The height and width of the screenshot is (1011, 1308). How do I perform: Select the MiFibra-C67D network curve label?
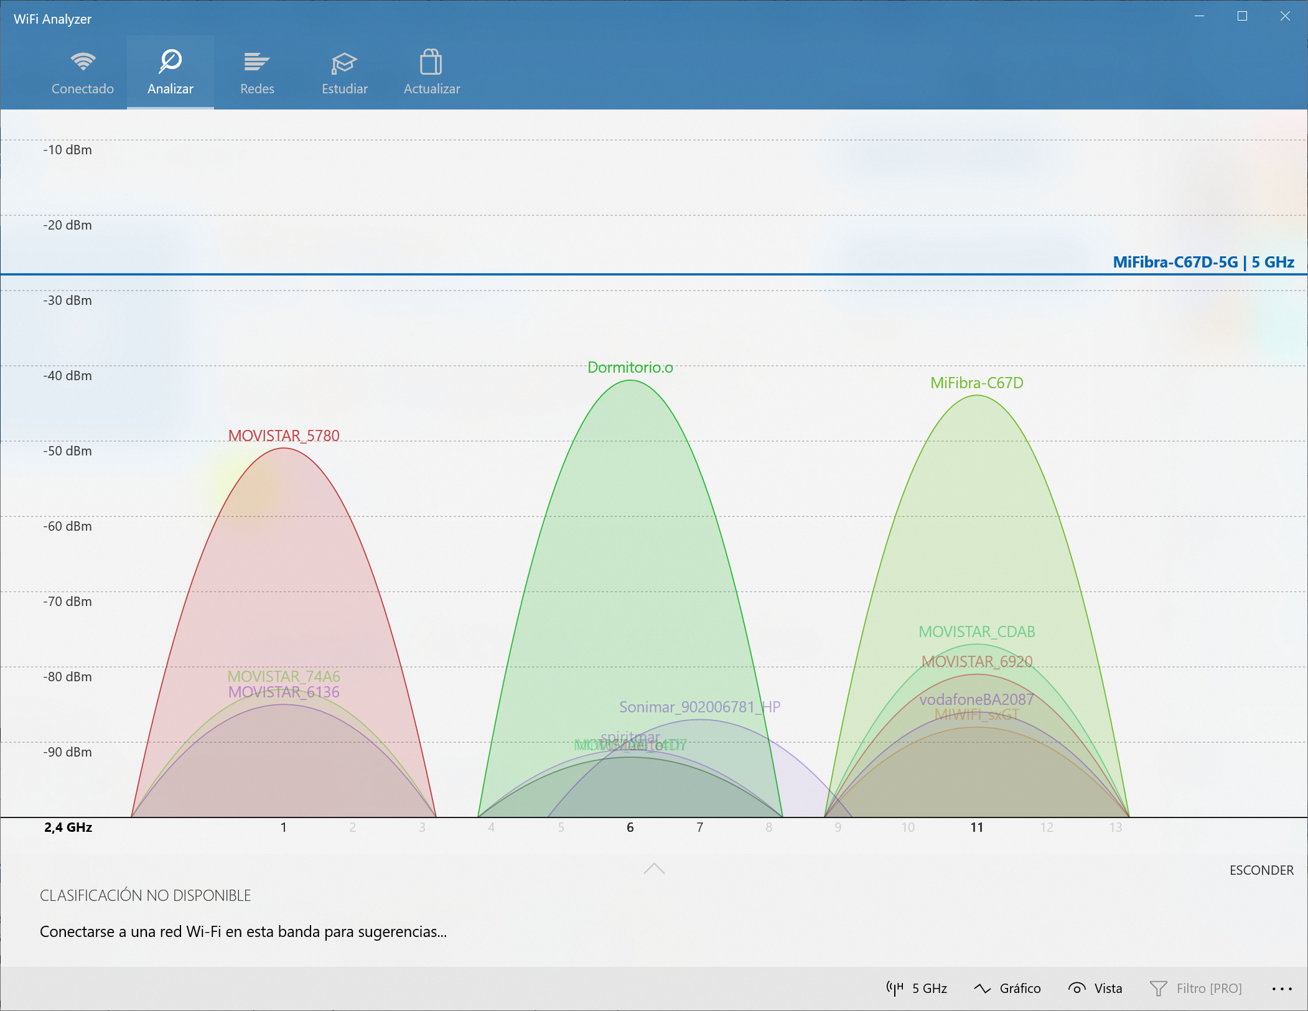976,383
